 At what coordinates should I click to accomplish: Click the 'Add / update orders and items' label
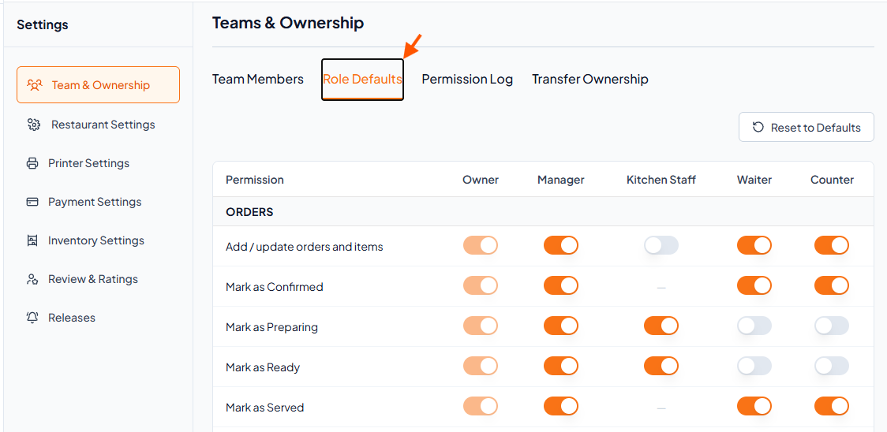coord(305,247)
